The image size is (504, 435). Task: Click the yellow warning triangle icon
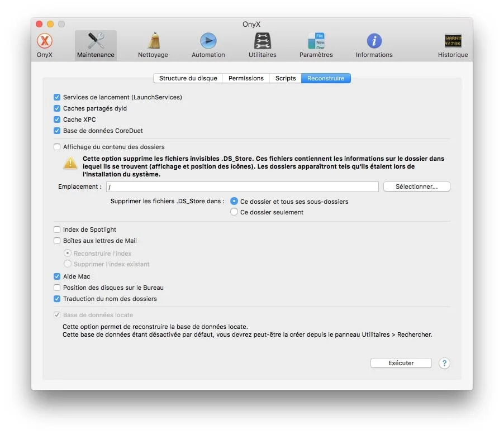point(70,163)
